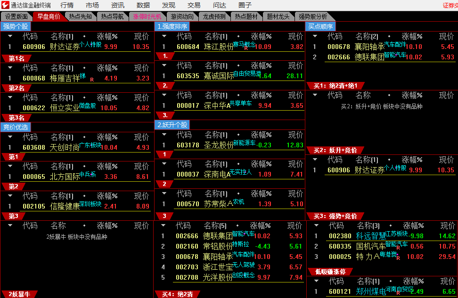Click the Tongdaxin red logo icon
Viewport: 458px width, 298px height.
pyautogui.click(x=6, y=5)
